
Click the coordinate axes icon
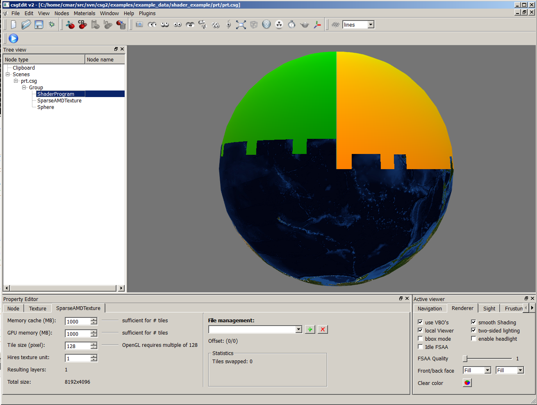[317, 25]
